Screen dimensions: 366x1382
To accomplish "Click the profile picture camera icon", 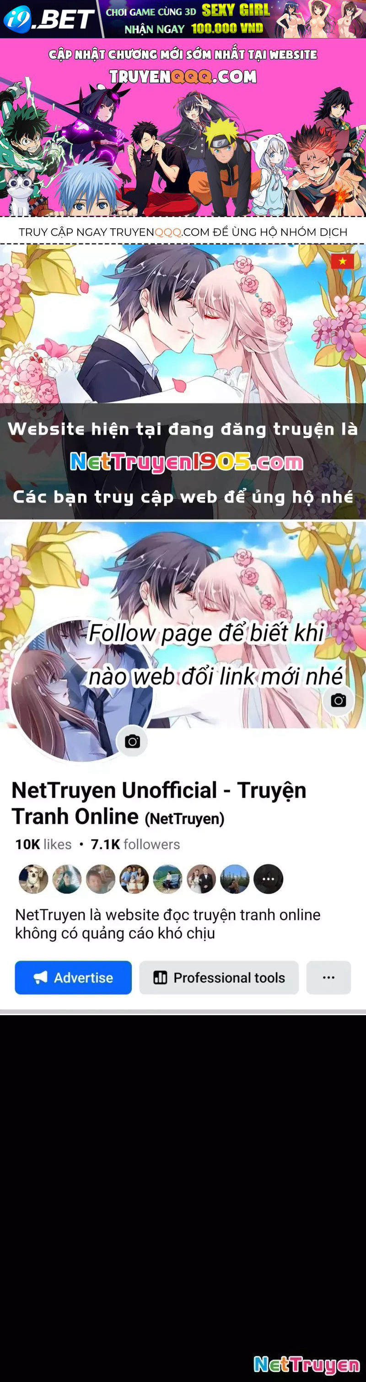I will (132, 741).
